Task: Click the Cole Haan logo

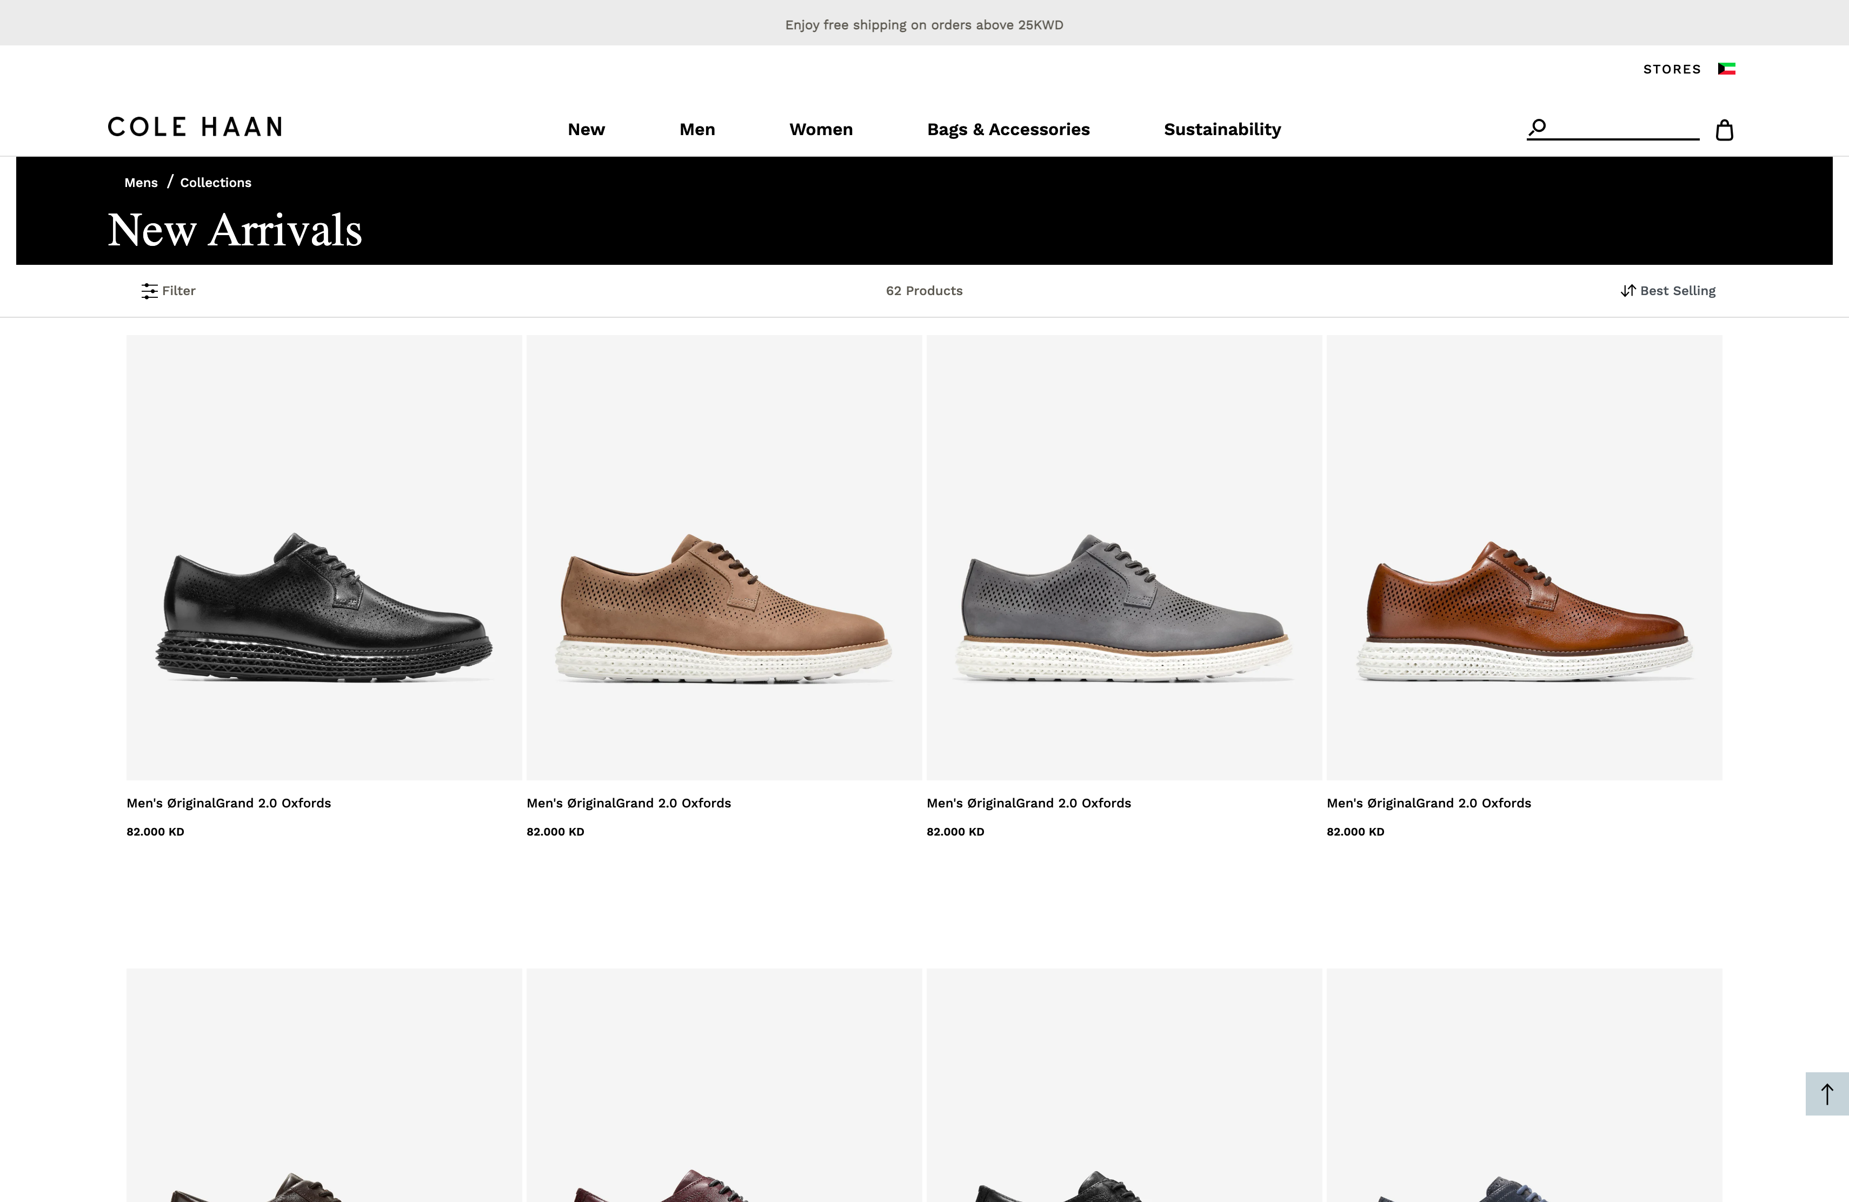Action: pos(194,126)
